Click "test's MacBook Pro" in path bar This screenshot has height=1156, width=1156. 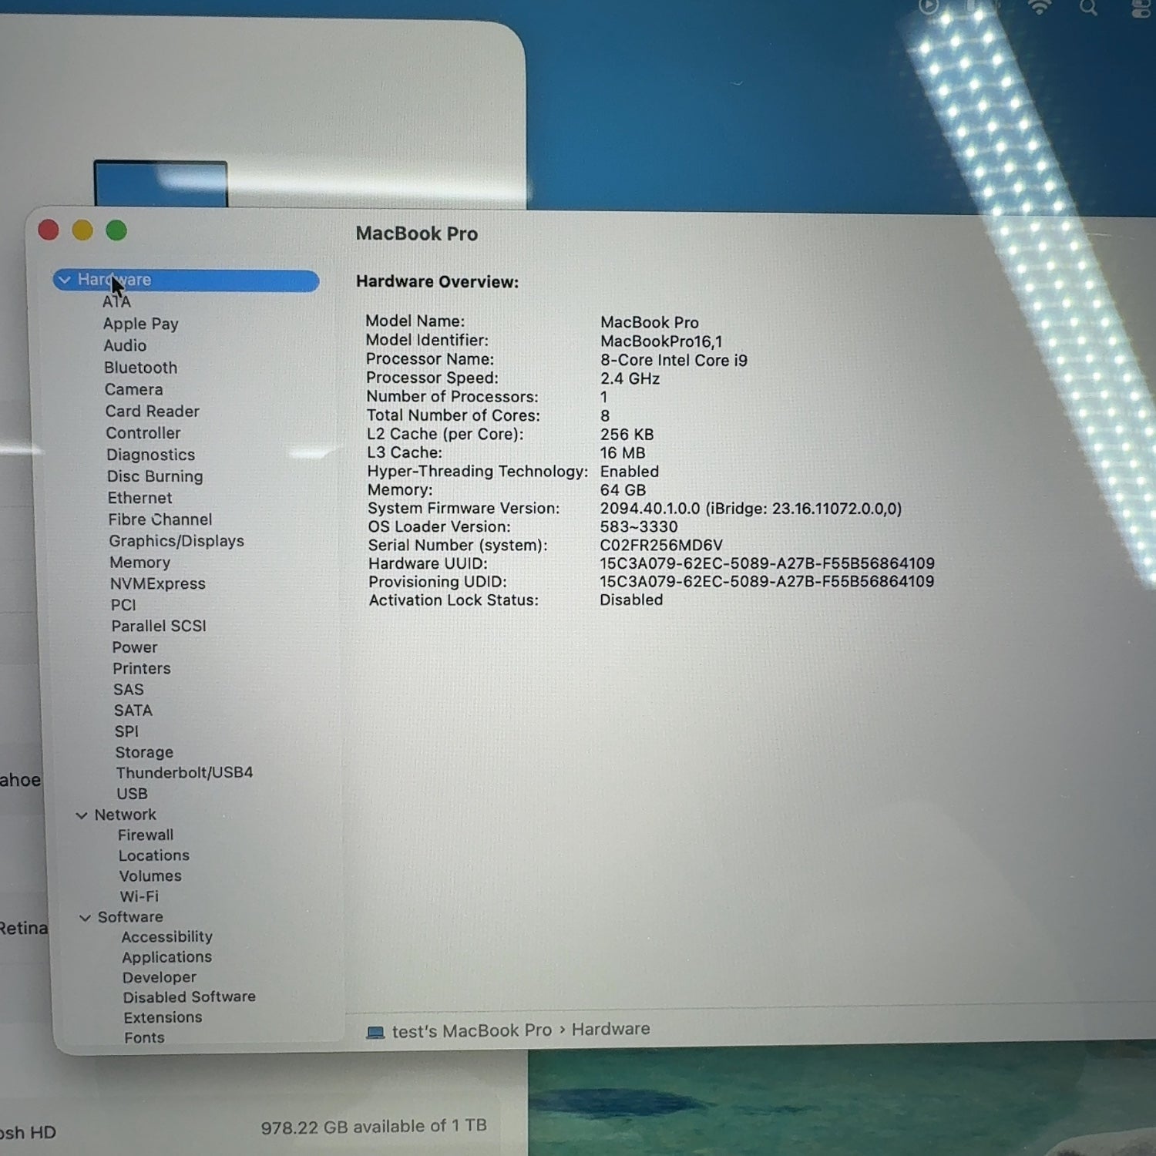(472, 1031)
